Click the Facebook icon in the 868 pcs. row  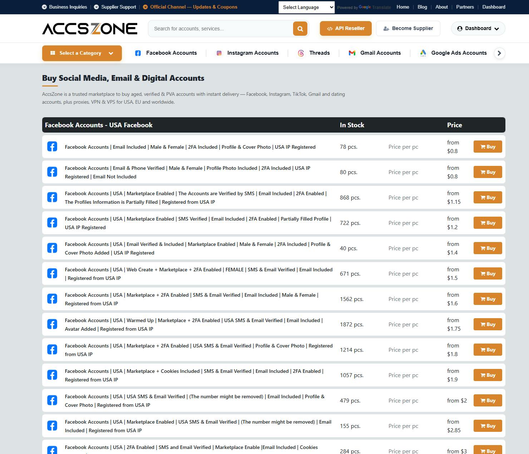(x=52, y=197)
